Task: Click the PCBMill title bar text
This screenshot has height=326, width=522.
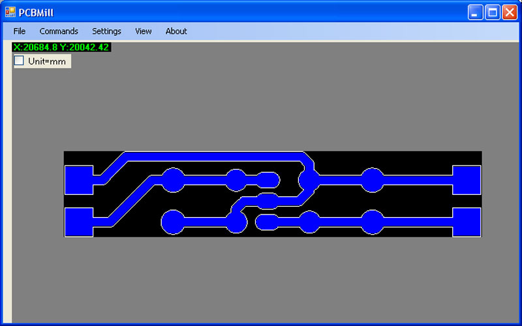Action: pos(36,12)
